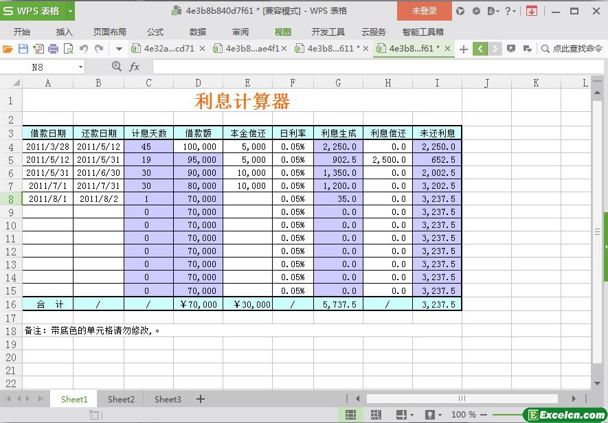
Task: Open the 开发工具 ribbon tab
Action: pyautogui.click(x=328, y=32)
